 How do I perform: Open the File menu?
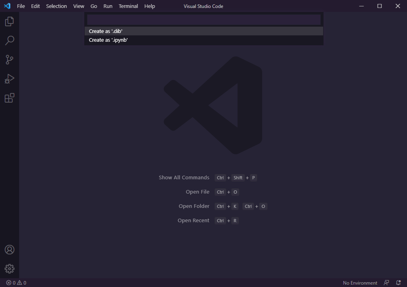tap(21, 6)
